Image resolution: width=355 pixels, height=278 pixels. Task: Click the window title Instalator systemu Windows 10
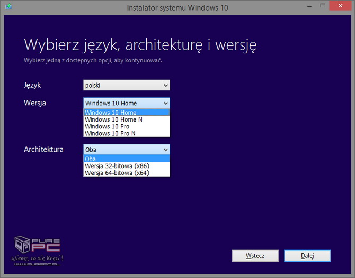[x=177, y=7]
